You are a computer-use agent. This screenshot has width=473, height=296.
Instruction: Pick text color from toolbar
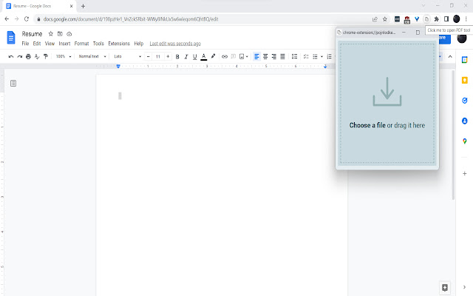tap(203, 56)
